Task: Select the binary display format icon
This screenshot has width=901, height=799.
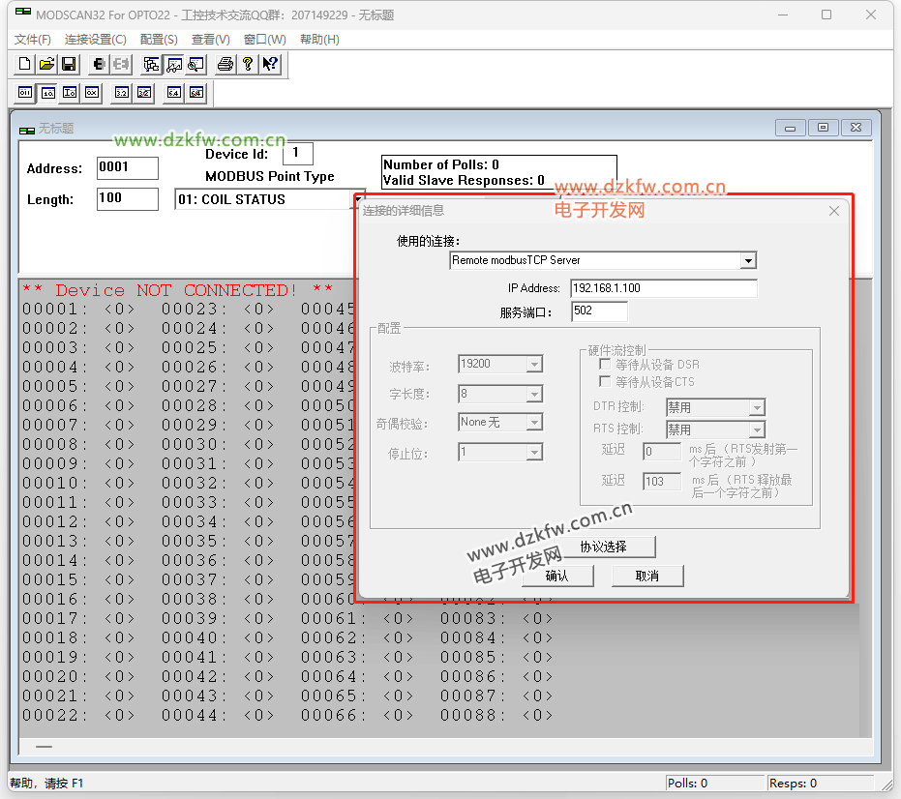Action: (x=25, y=93)
